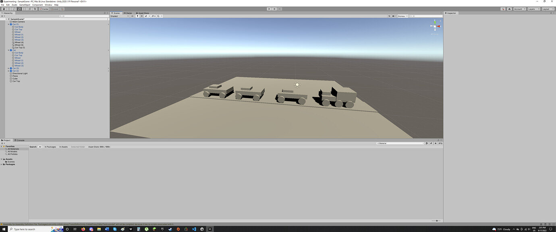The image size is (556, 232).
Task: Switch Pivot mode using the Center button
Action: [44, 9]
